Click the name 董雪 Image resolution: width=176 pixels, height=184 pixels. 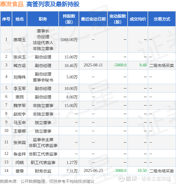tap(20, 171)
